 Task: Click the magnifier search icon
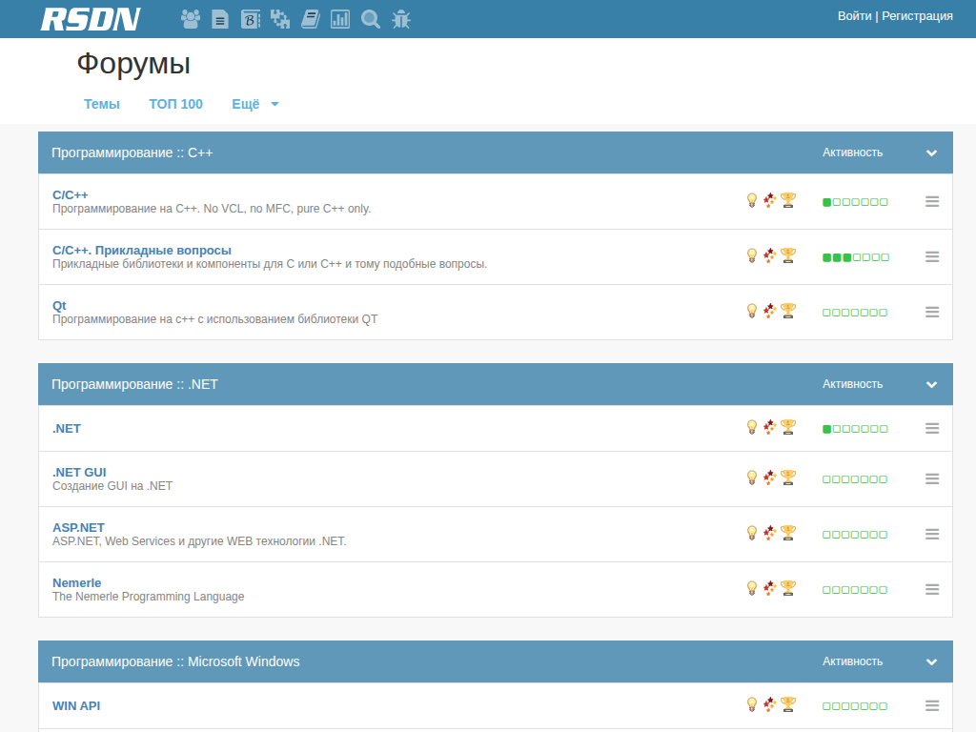point(371,19)
